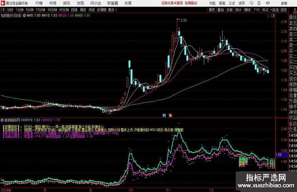297x192 pixels.
Task: Open the customer service headset icon
Action: (251, 3)
